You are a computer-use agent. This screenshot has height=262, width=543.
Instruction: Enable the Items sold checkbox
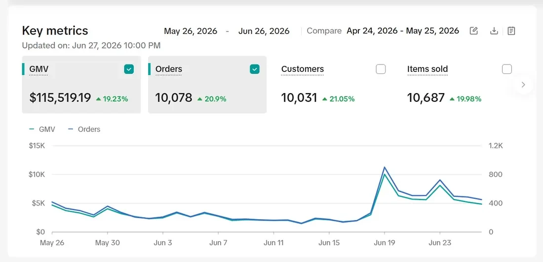(506, 69)
